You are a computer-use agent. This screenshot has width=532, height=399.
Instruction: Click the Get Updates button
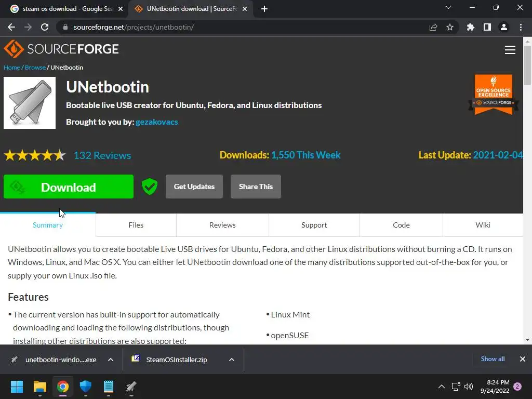pyautogui.click(x=194, y=187)
